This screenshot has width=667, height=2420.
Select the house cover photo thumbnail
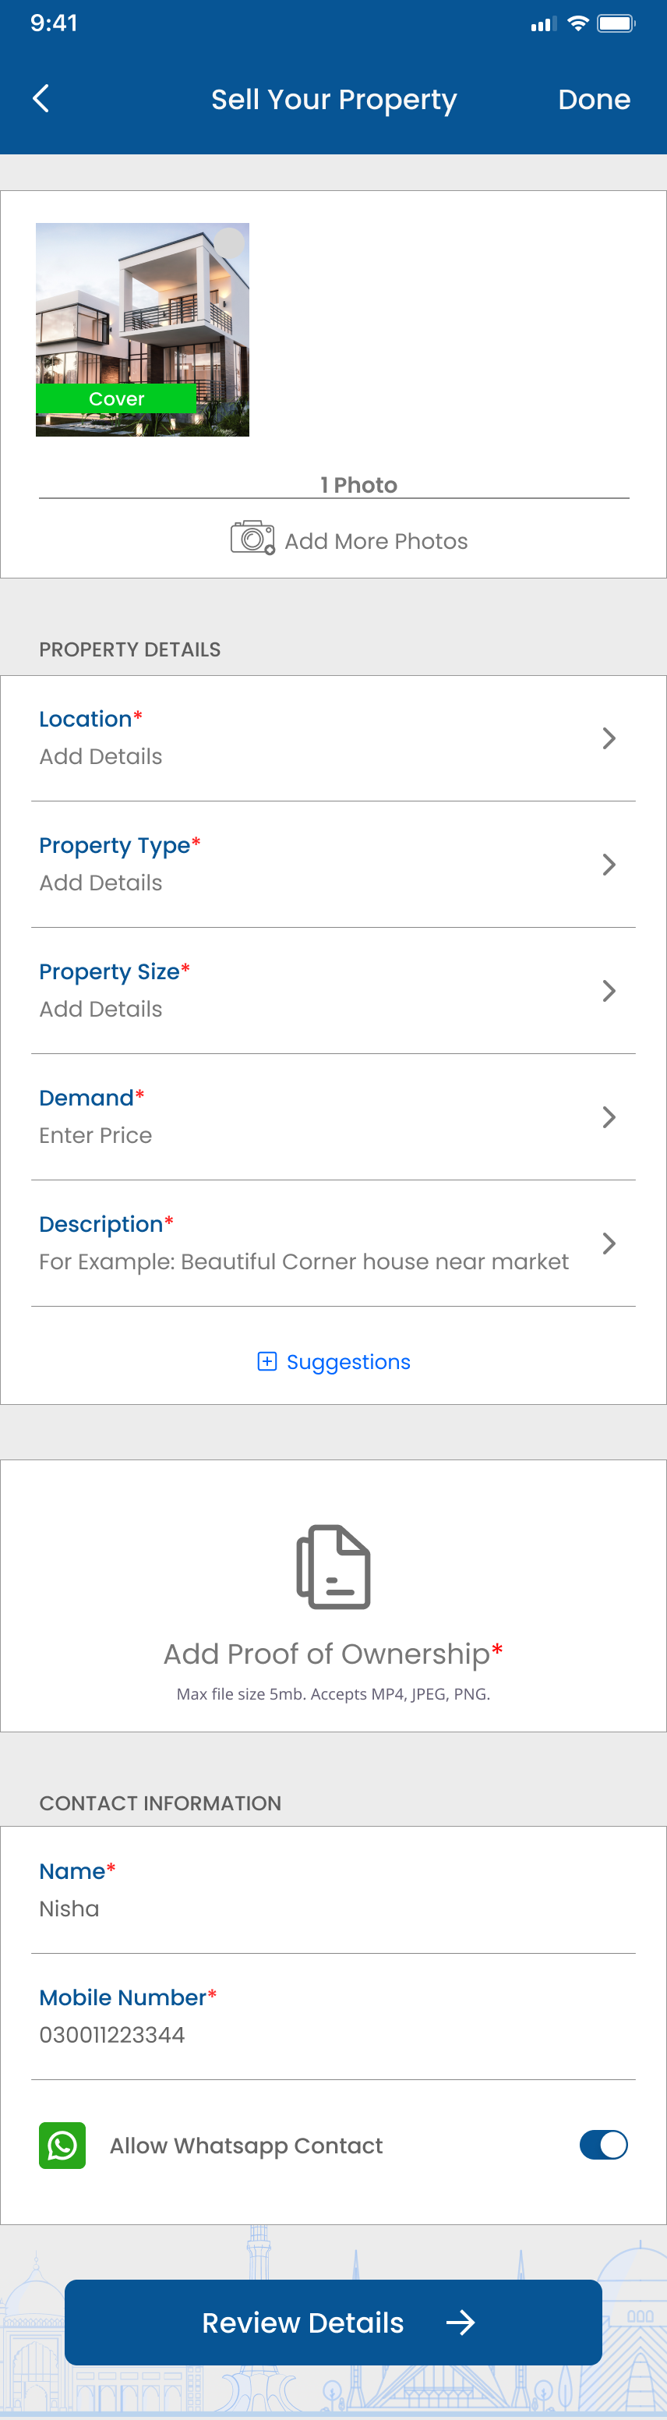pos(143,330)
